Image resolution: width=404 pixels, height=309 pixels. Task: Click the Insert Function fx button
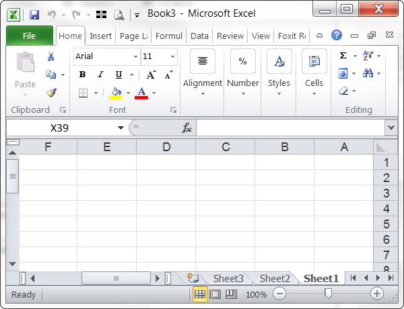(x=187, y=128)
